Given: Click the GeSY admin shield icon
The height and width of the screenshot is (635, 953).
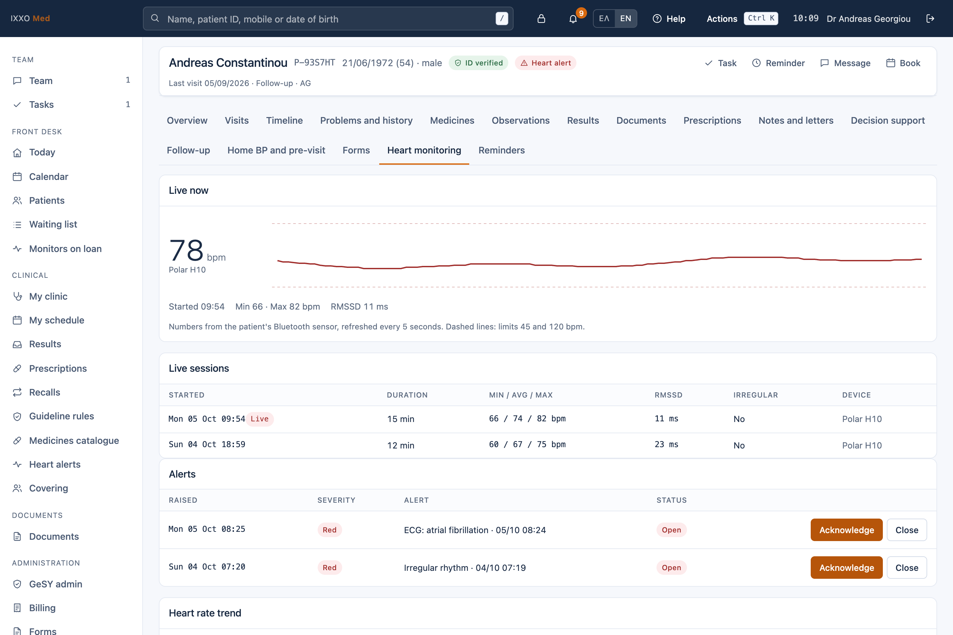Looking at the screenshot, I should [x=17, y=584].
